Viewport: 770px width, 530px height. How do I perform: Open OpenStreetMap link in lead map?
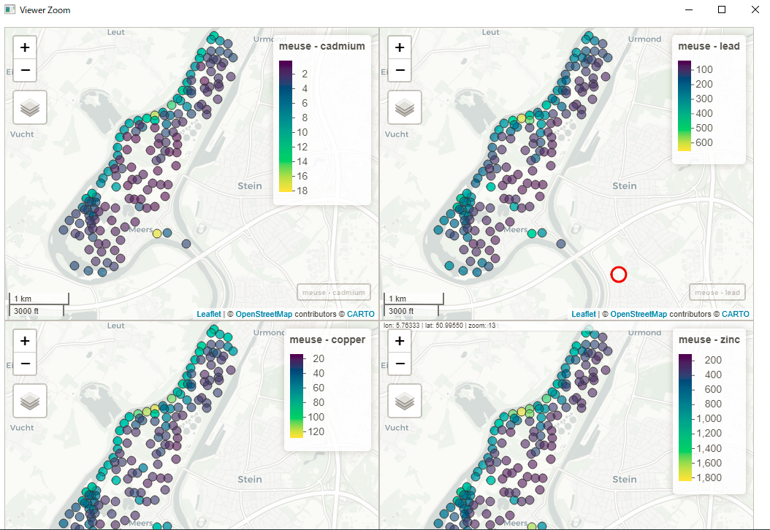pyautogui.click(x=638, y=314)
